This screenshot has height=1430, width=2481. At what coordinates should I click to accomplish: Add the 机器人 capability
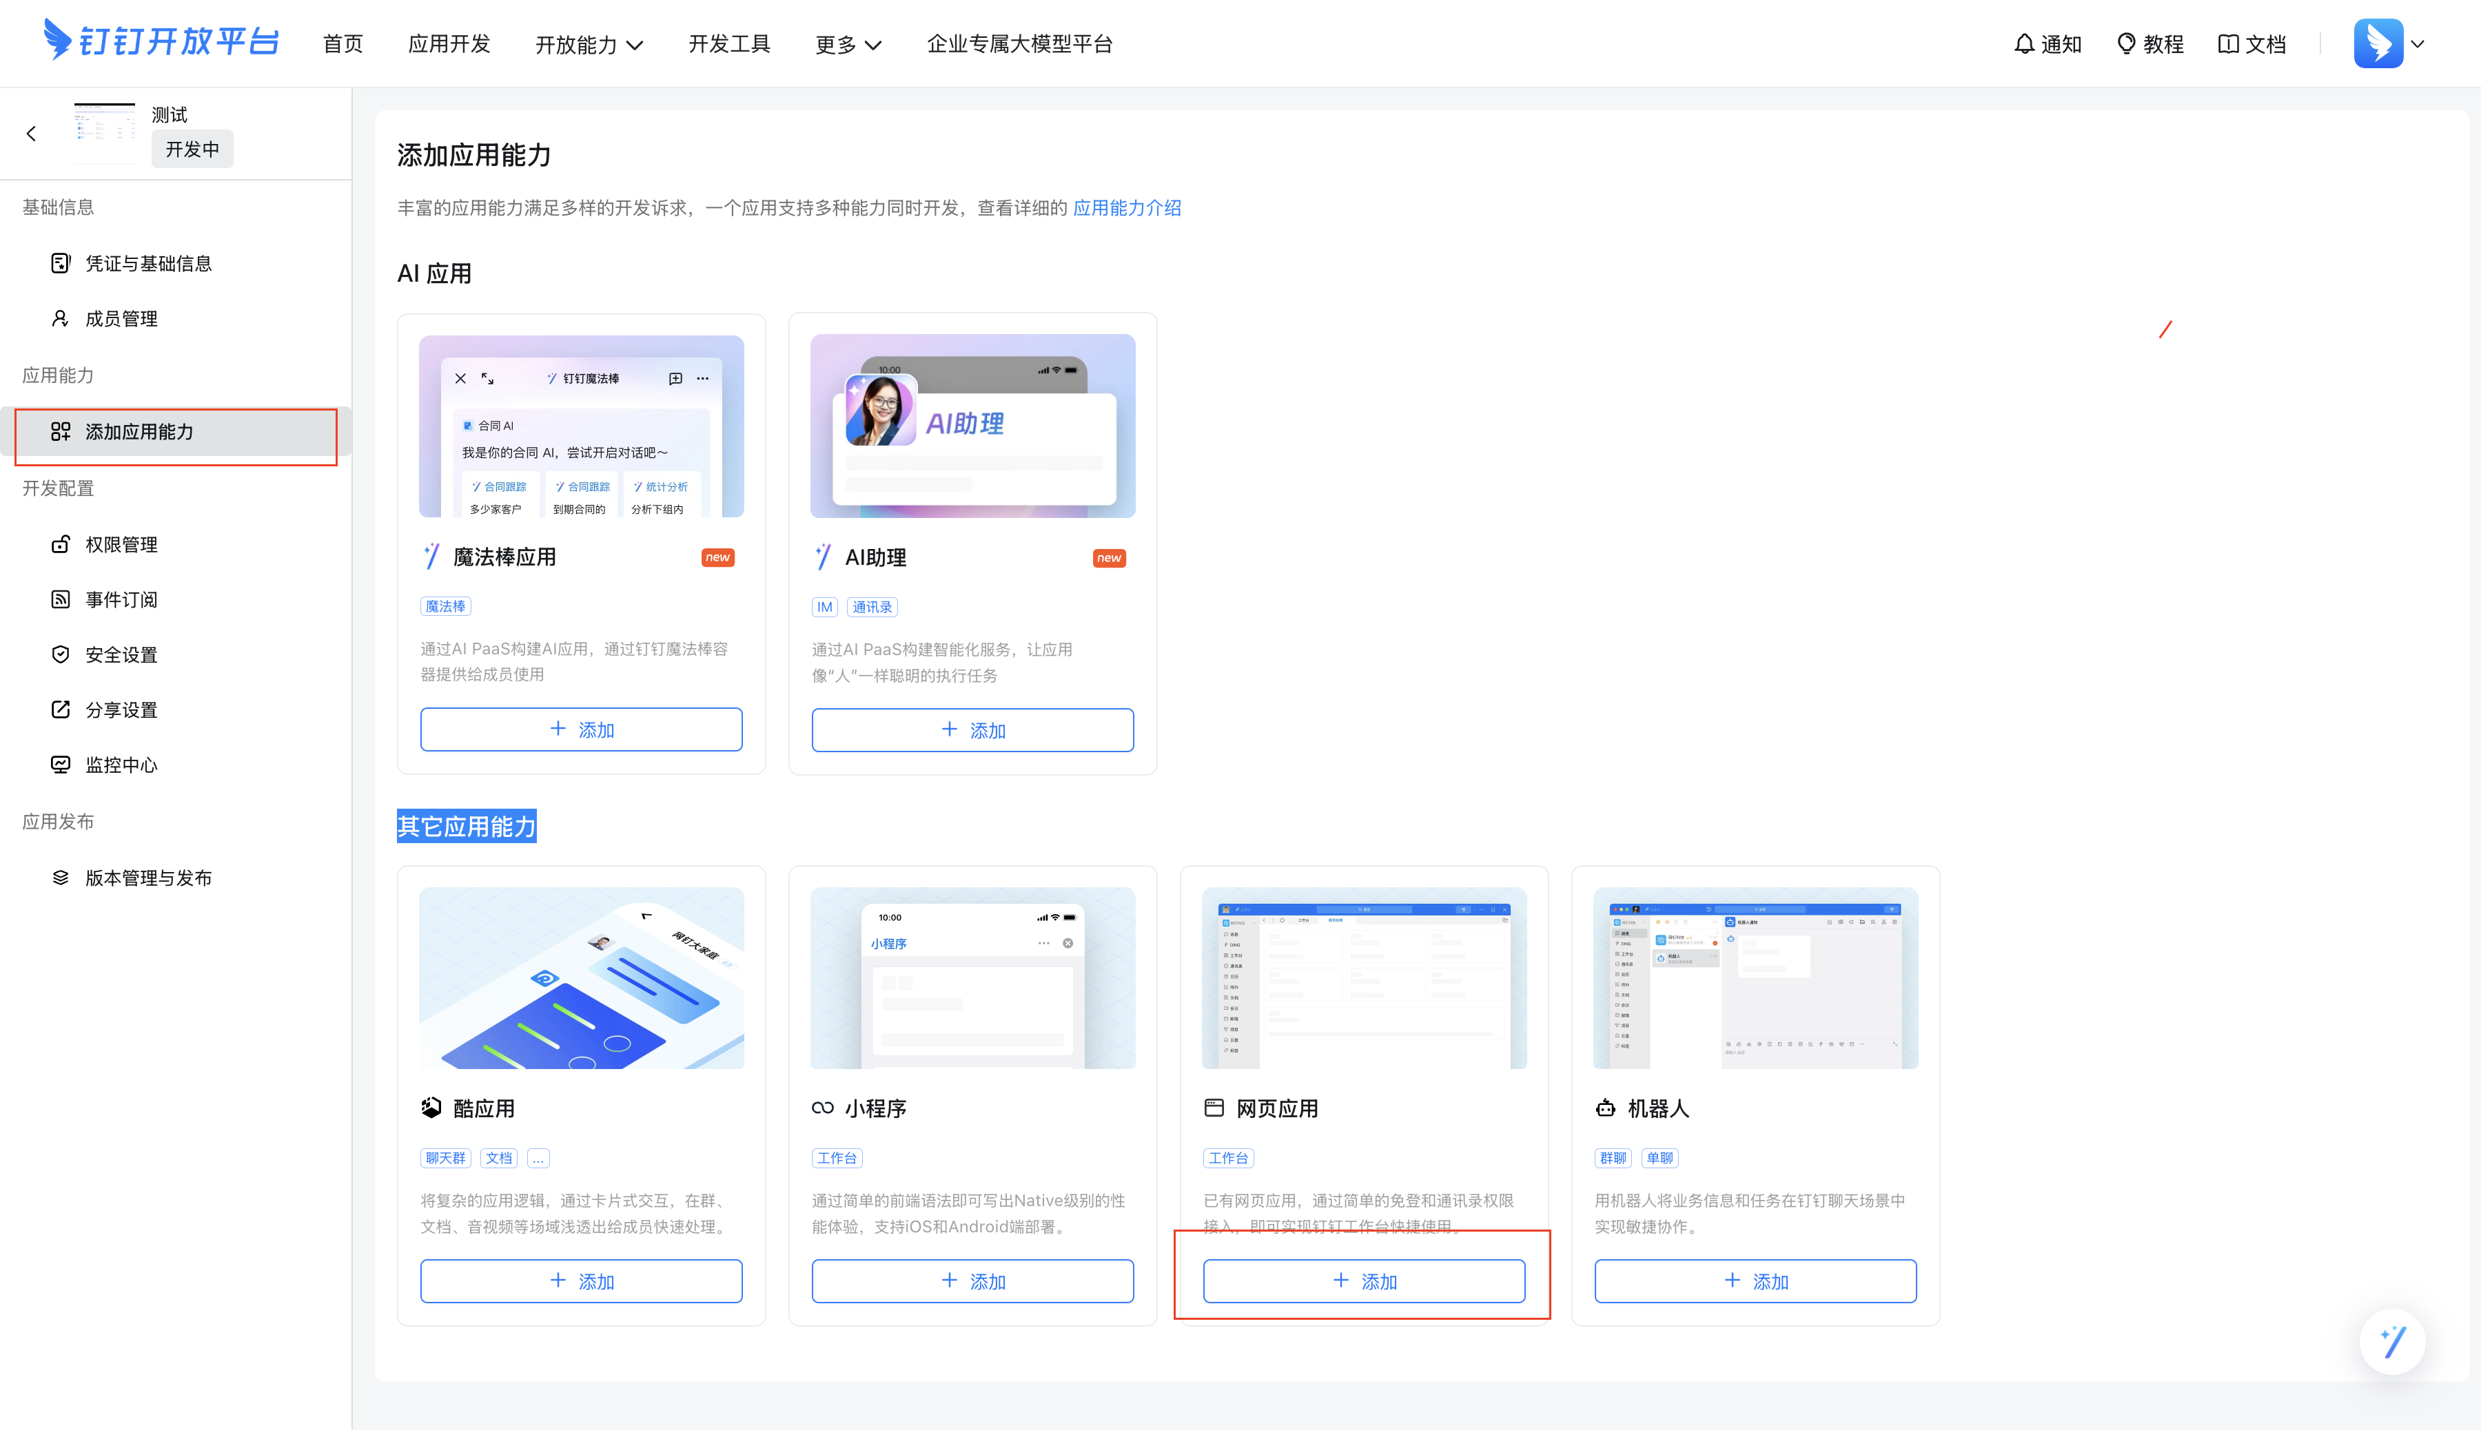coord(1755,1281)
